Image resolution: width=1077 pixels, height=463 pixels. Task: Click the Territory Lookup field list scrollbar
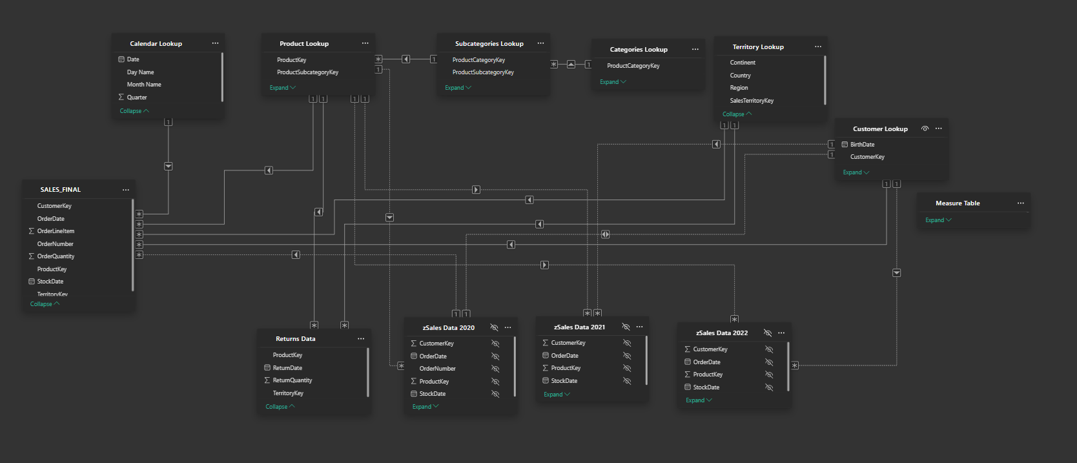tap(825, 80)
